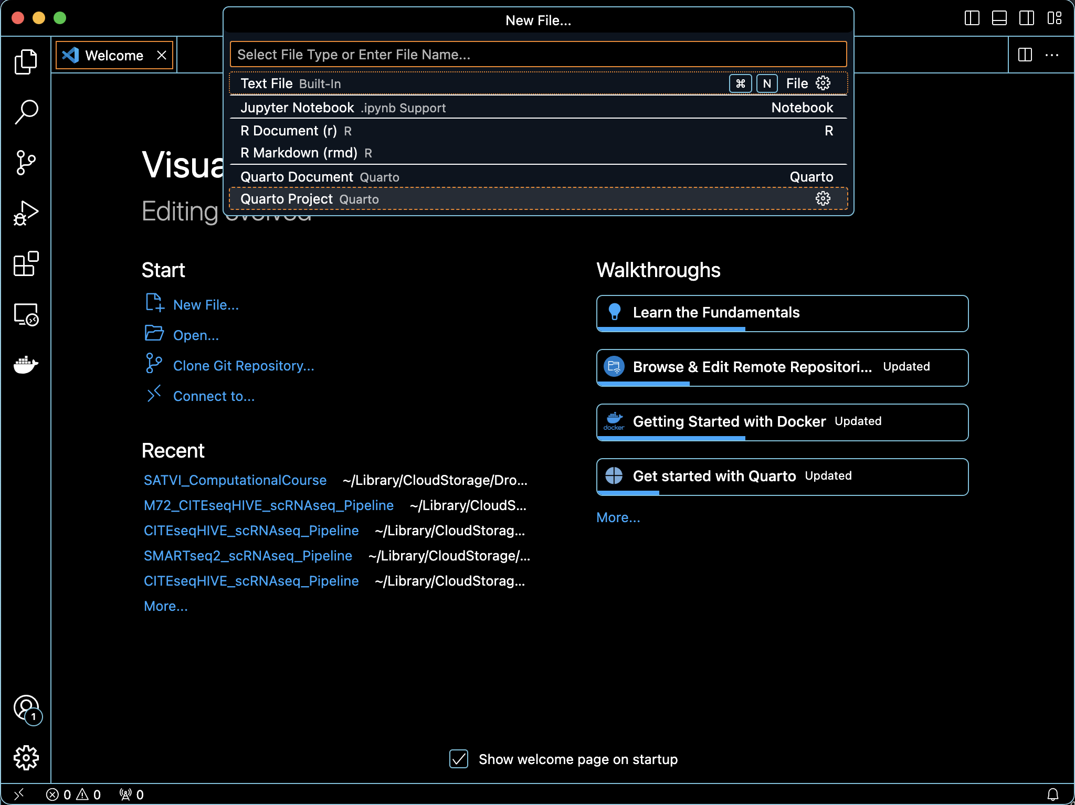Open recent SATVI_ComputationalCourse folder
This screenshot has height=805, width=1075.
[235, 480]
